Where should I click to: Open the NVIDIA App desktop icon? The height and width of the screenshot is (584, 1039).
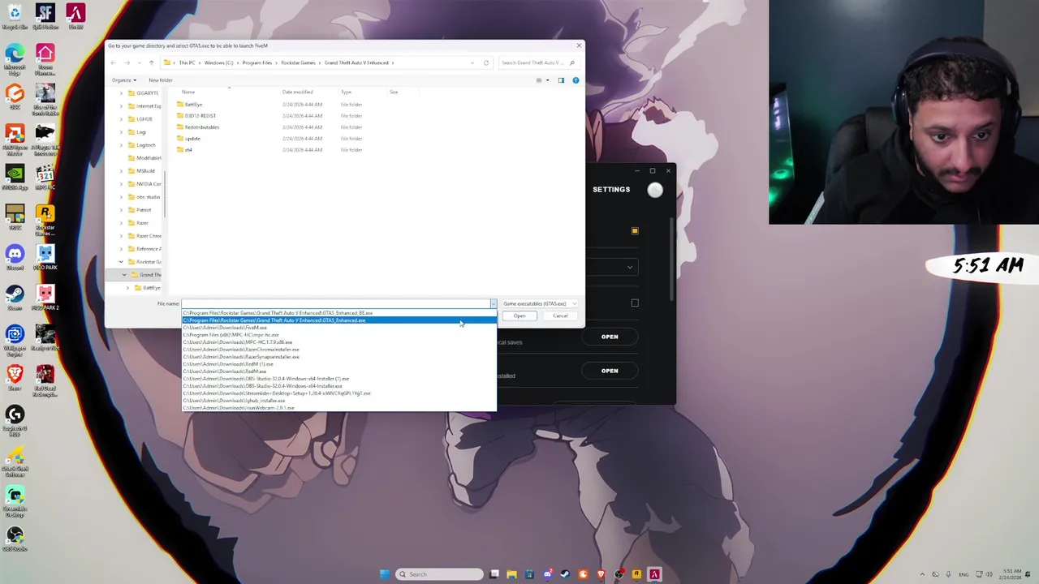(15, 177)
